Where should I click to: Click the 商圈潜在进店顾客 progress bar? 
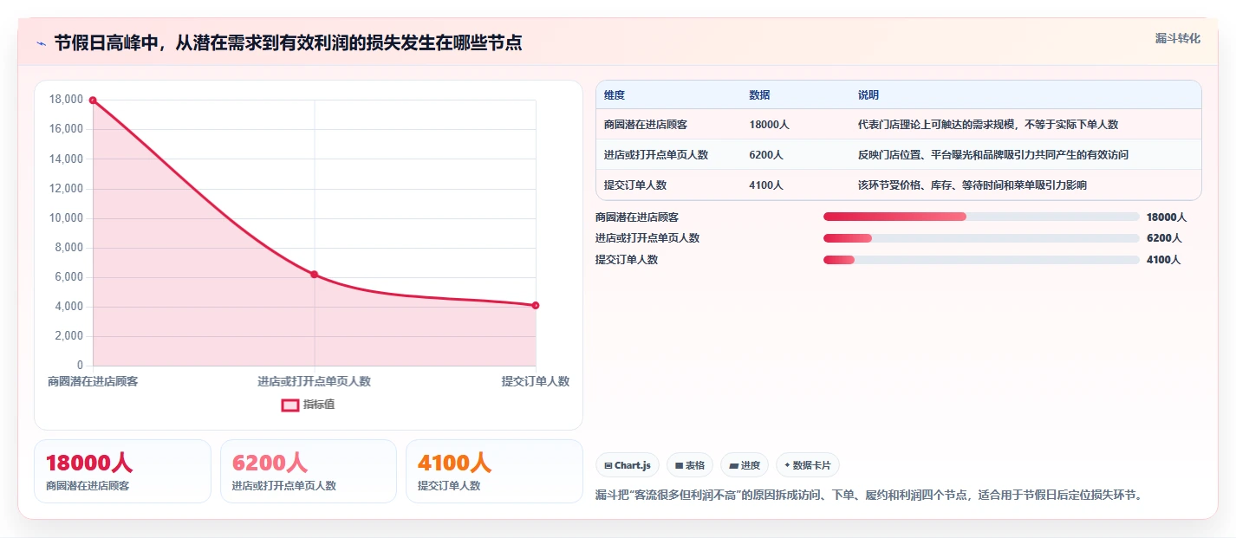pos(981,217)
